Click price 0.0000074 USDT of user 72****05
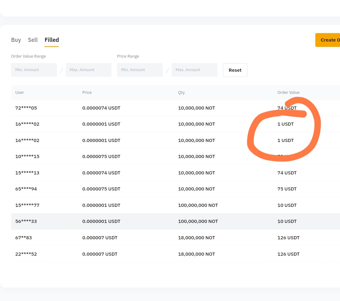340x301 pixels. coord(101,108)
